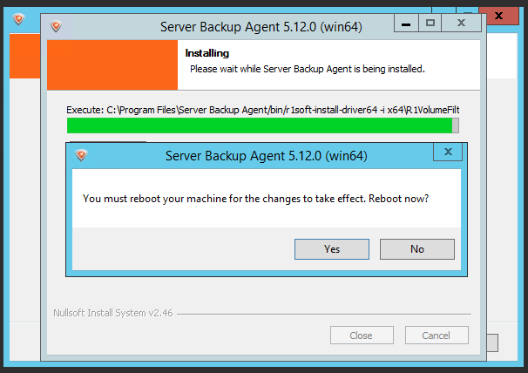528x373 pixels.
Task: Click the installer window's title bar text
Action: [261, 27]
